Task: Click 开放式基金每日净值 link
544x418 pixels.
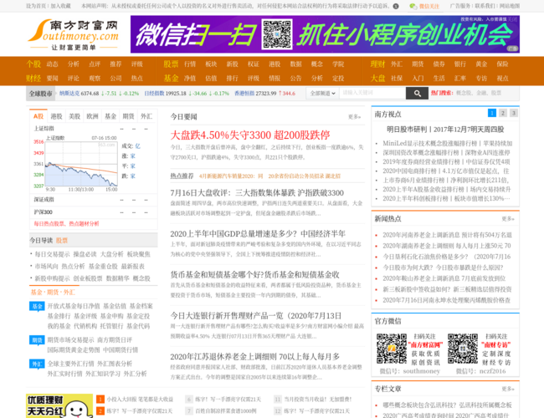Action: [x=74, y=306]
